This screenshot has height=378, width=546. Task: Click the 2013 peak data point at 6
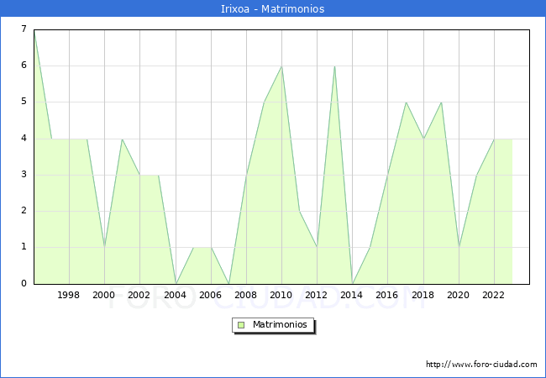tap(334, 66)
